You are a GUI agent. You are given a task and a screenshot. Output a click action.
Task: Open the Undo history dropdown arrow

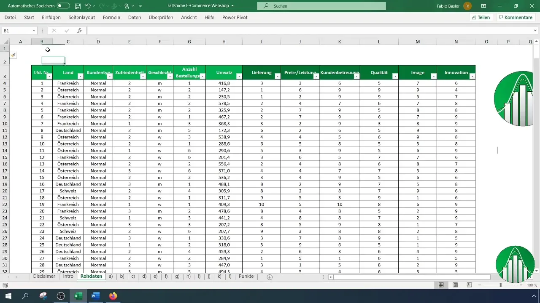point(94,6)
